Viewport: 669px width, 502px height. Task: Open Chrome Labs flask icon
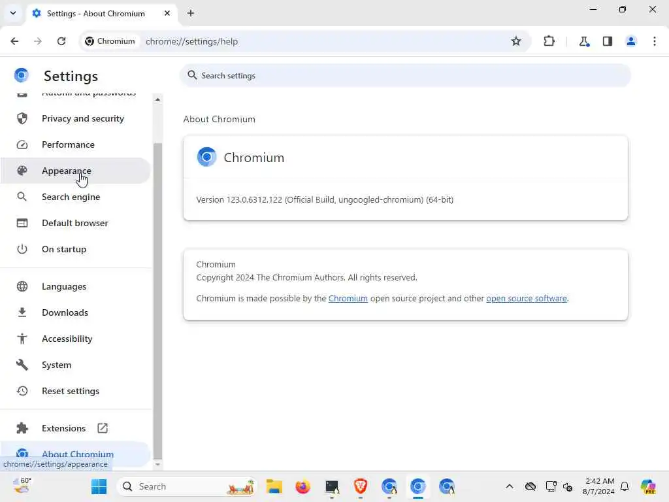coord(583,41)
